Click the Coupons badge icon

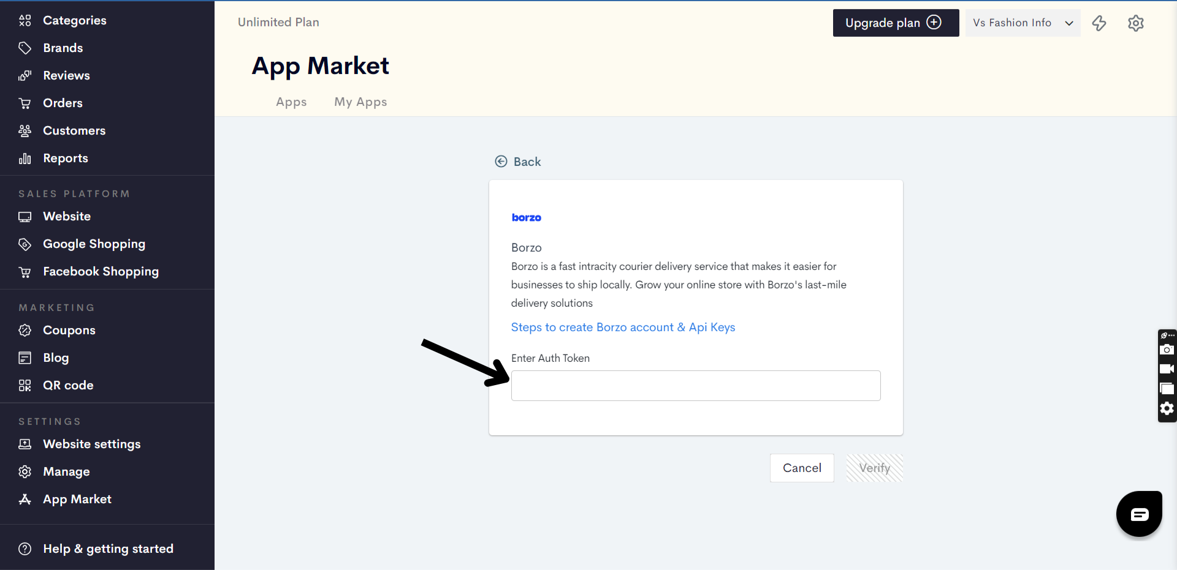tap(25, 330)
